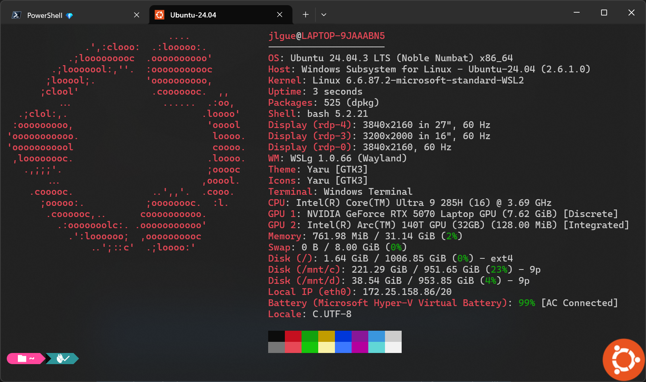This screenshot has width=646, height=382.
Task: Switch to the PowerShell tab
Action: [44, 15]
